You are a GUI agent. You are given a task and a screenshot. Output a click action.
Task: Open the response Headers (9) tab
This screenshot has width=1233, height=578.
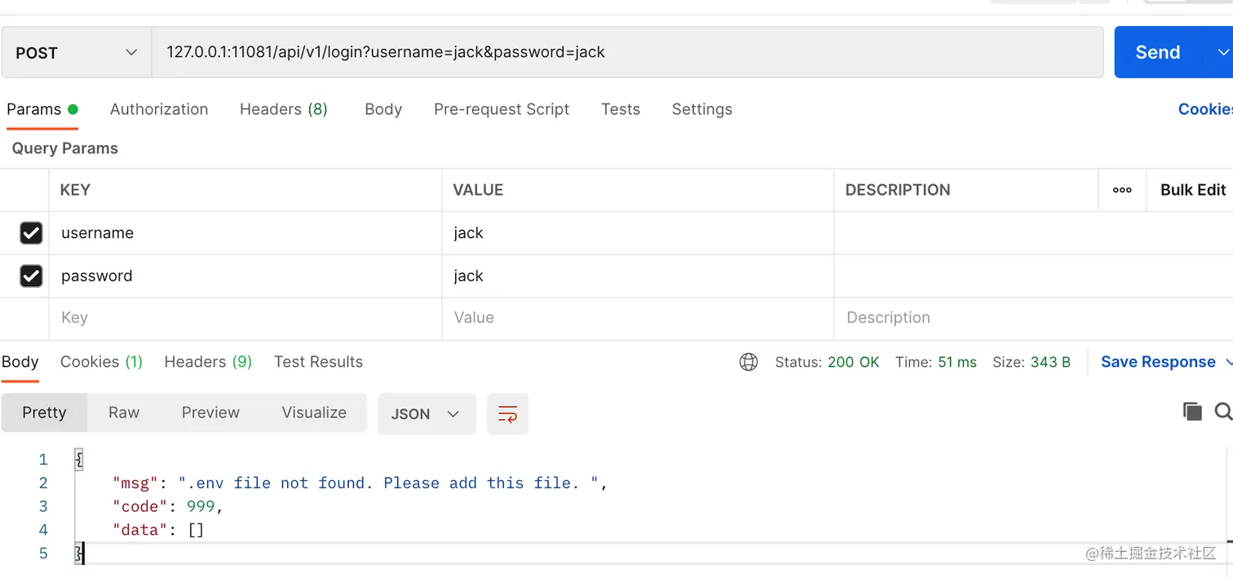click(x=208, y=362)
